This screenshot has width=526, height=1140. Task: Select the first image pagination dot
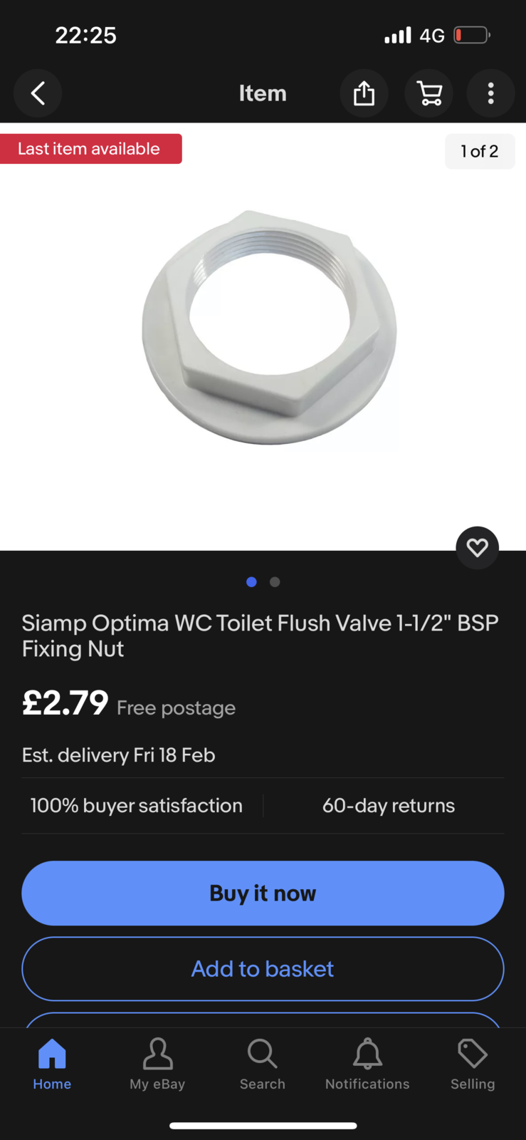pyautogui.click(x=251, y=582)
